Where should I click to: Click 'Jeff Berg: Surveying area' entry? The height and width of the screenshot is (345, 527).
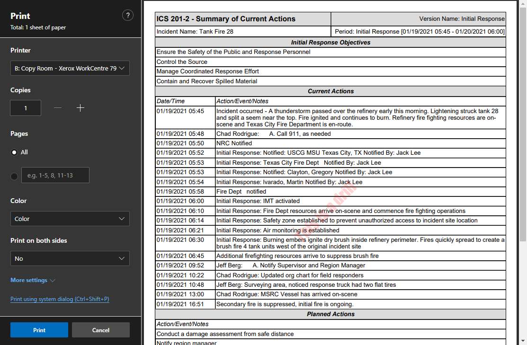point(306,285)
